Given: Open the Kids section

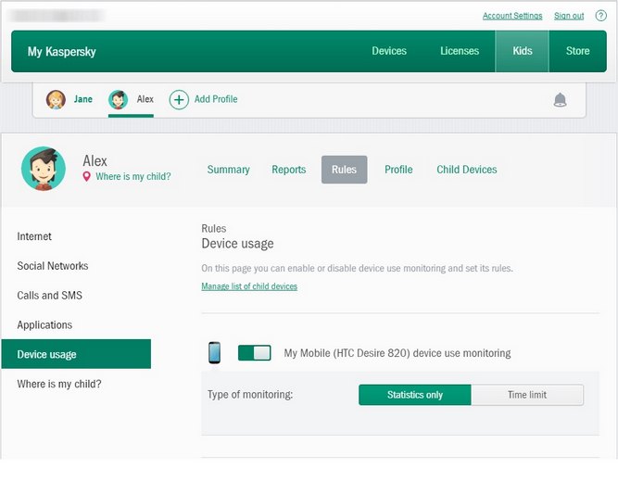Looking at the screenshot, I should (522, 51).
